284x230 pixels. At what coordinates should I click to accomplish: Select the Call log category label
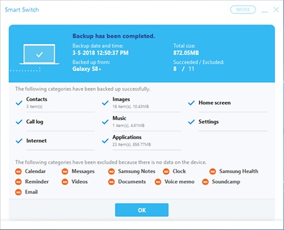(35, 122)
